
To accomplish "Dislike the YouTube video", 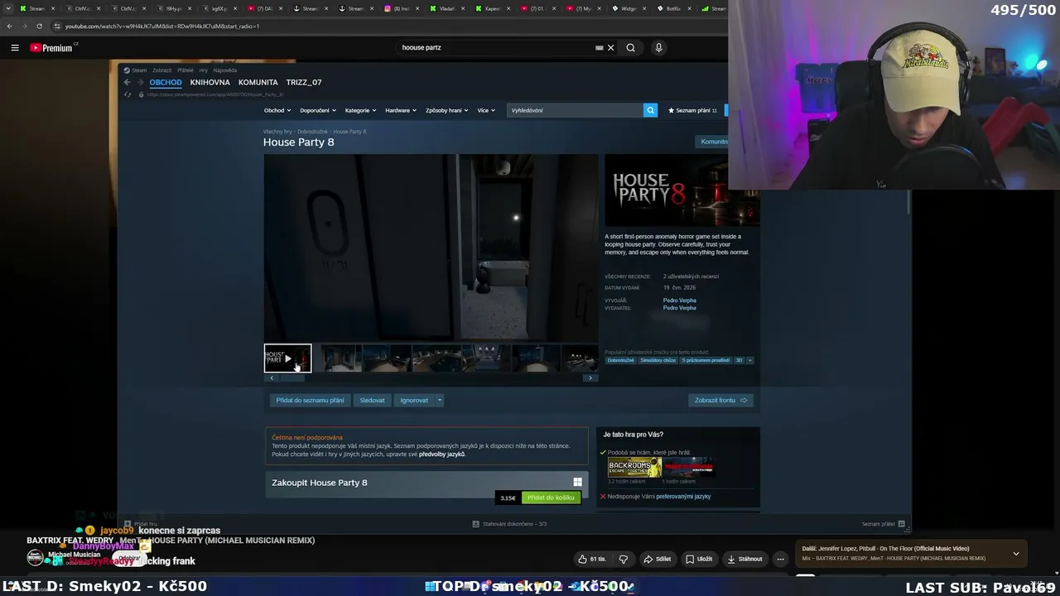I will pyautogui.click(x=624, y=559).
